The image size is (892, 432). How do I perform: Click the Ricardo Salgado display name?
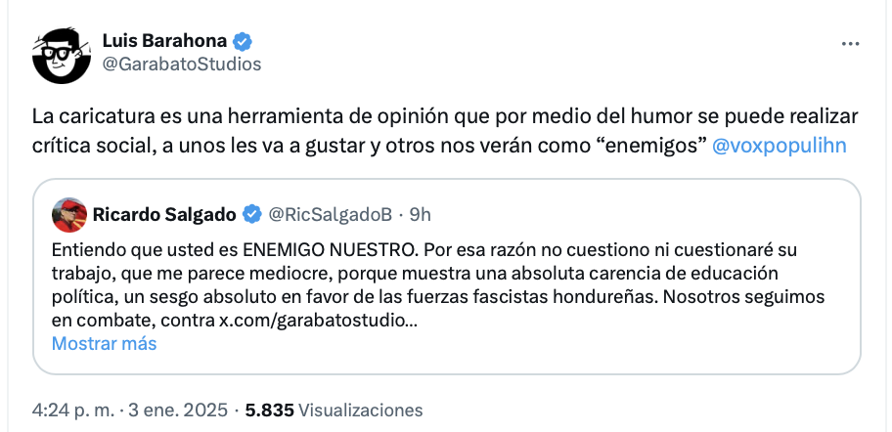tap(164, 215)
